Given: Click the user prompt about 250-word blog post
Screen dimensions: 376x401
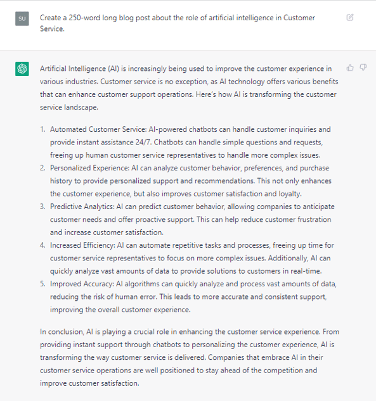Looking at the screenshot, I should [178, 23].
